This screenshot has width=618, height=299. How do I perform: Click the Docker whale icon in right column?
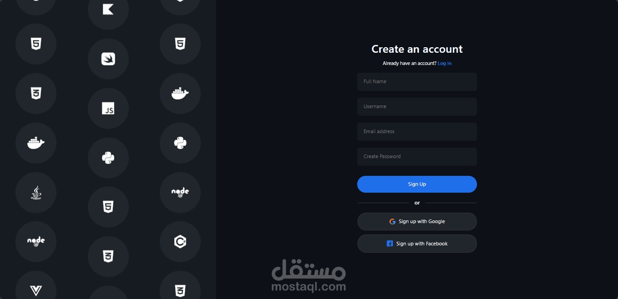[x=180, y=94]
